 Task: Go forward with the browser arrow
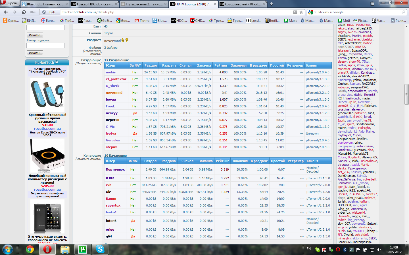click(14, 12)
